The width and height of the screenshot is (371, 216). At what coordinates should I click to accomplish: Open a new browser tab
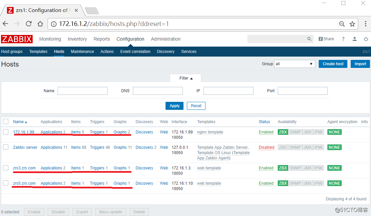[x=92, y=11]
